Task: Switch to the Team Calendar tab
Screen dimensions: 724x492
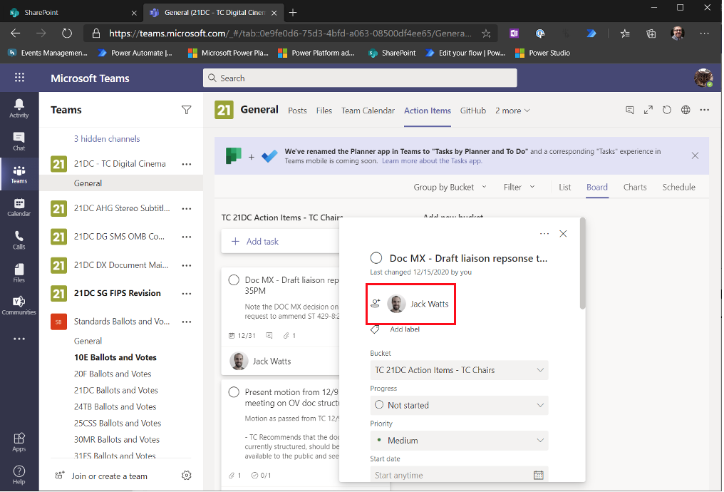Action: click(368, 111)
